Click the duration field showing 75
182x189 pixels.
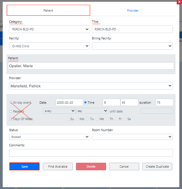click(164, 103)
